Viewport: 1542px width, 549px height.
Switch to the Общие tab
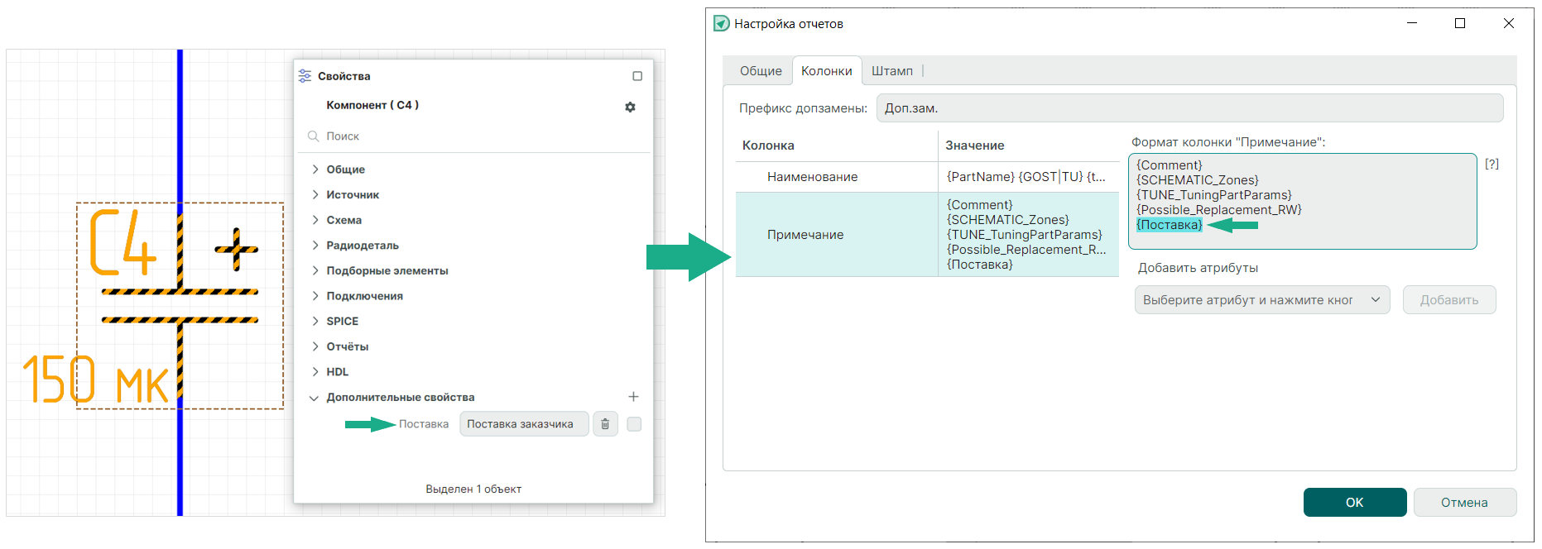(x=760, y=71)
